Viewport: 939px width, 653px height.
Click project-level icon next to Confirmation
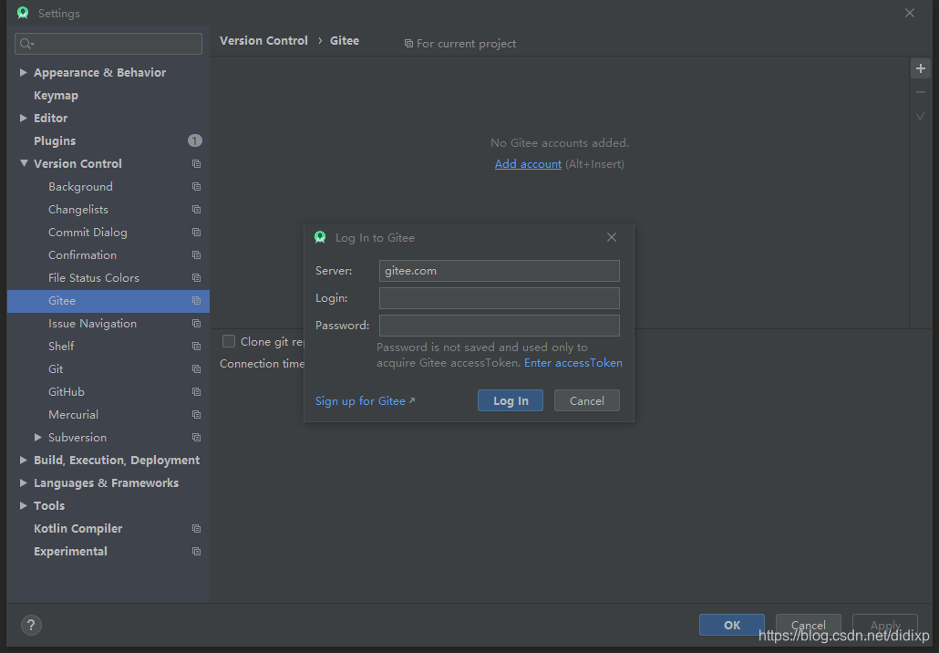pyautogui.click(x=196, y=254)
